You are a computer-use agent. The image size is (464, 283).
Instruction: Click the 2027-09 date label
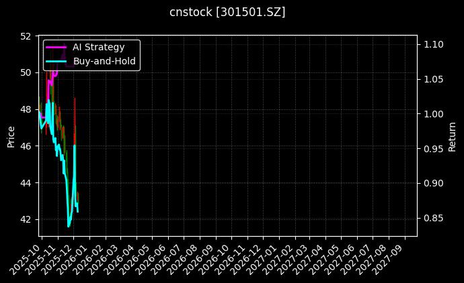click(x=389, y=260)
